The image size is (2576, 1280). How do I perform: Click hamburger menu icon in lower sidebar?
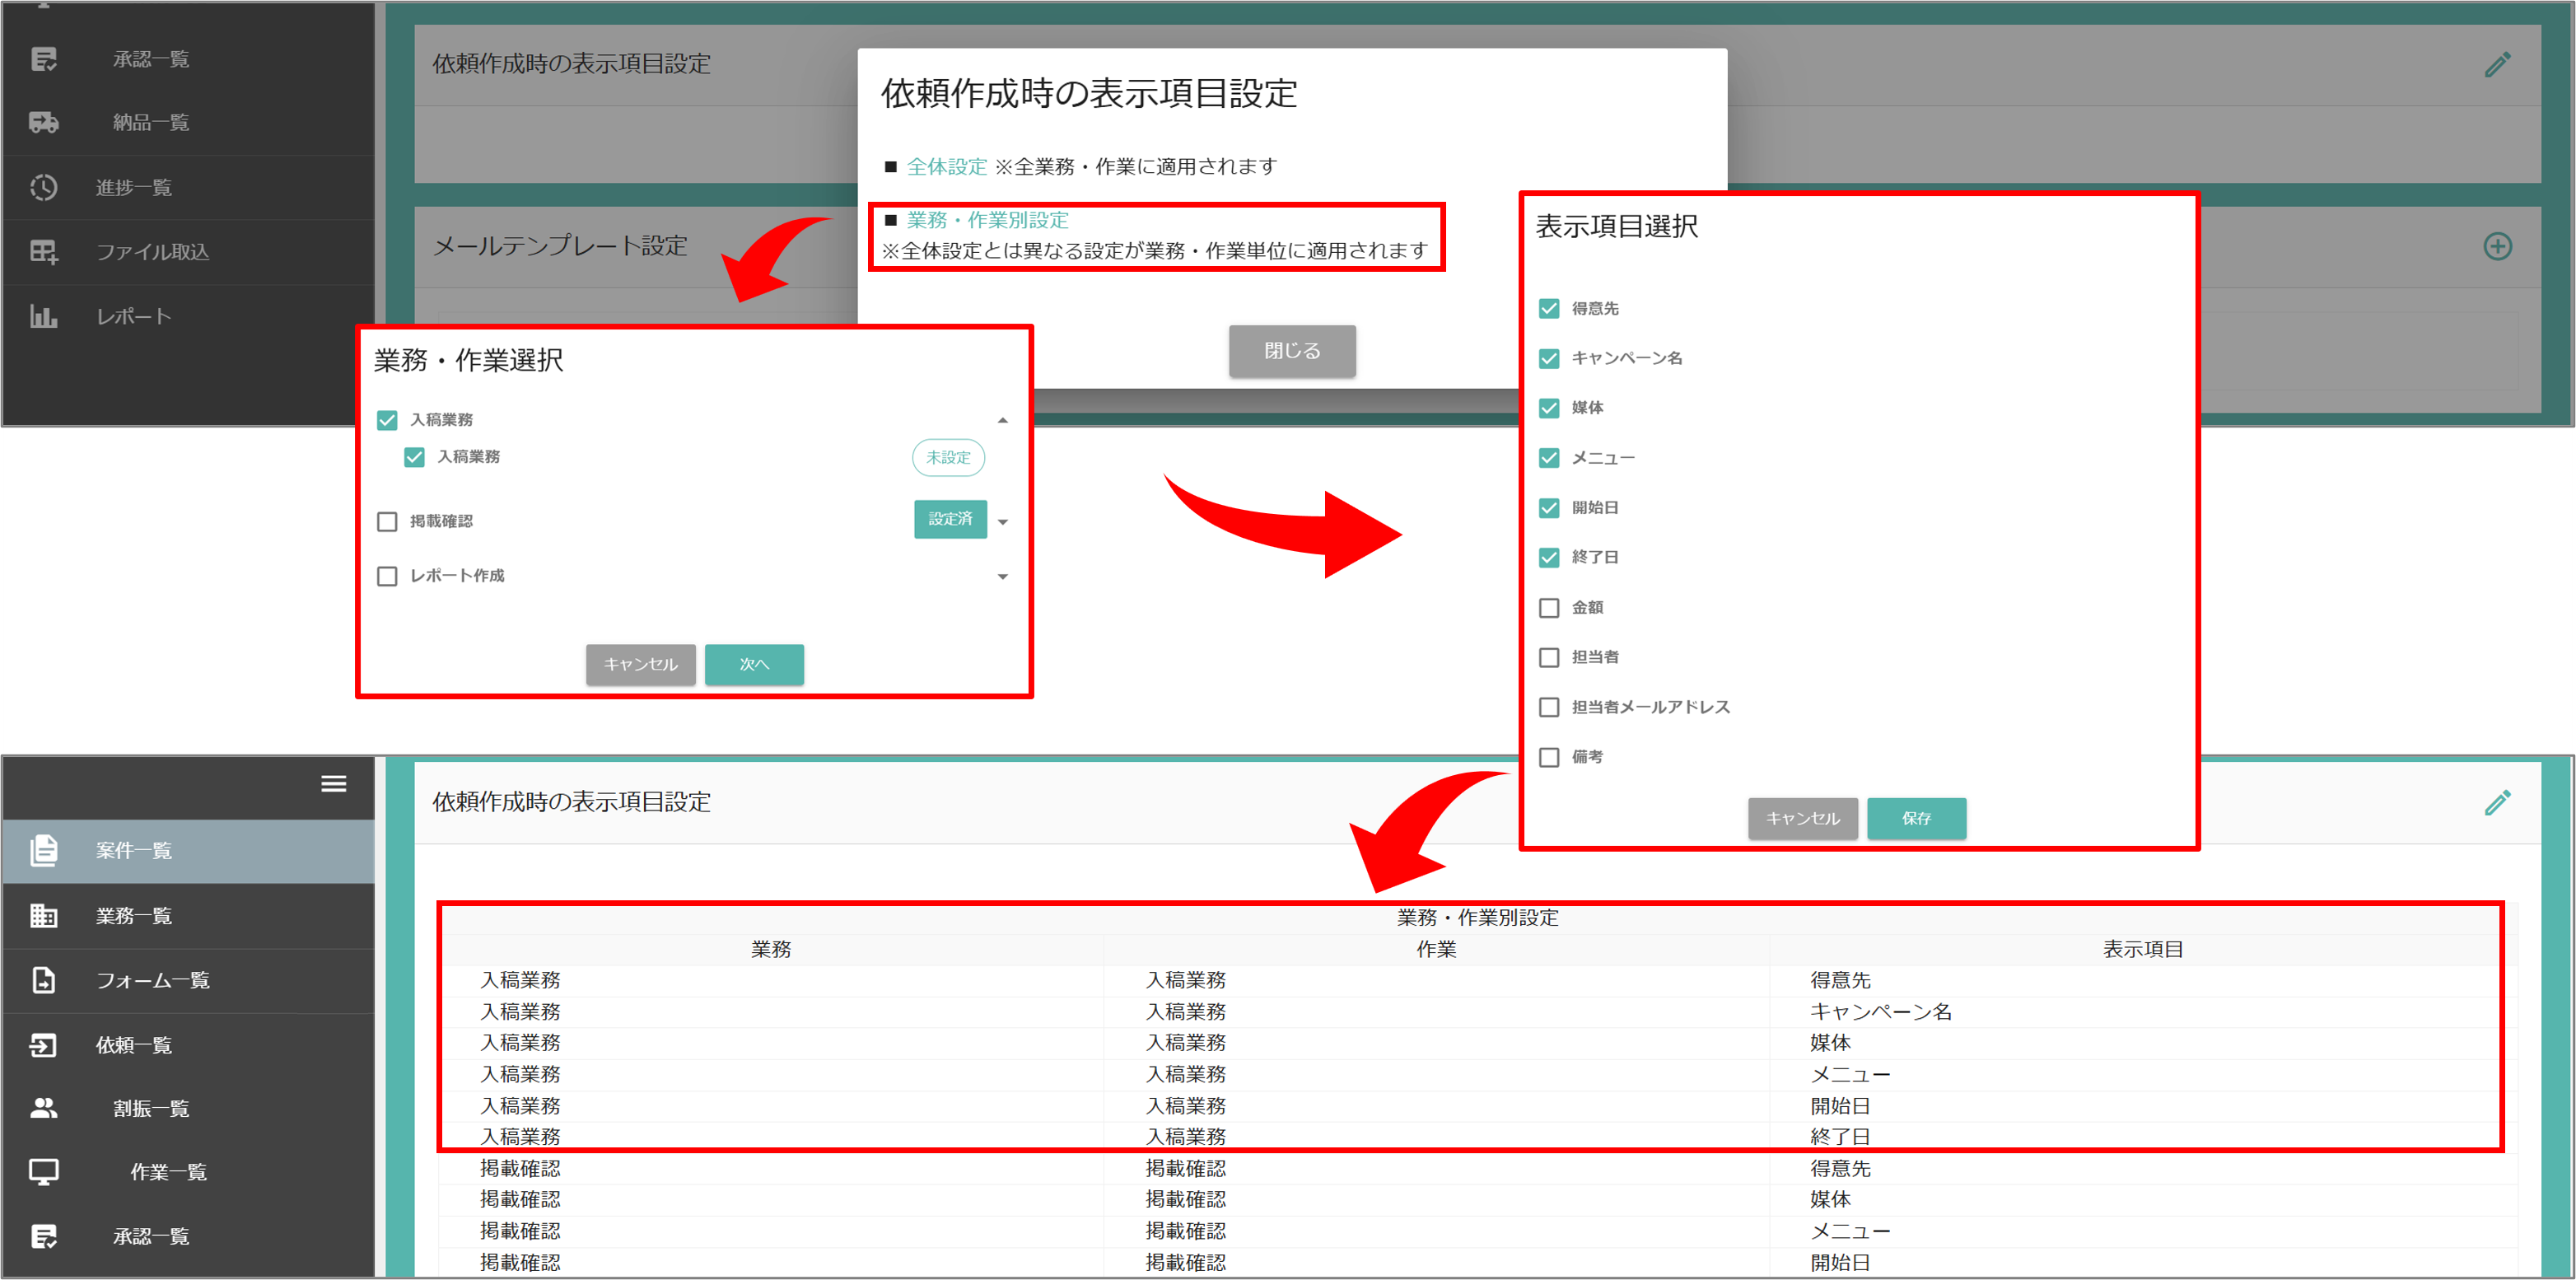333,784
